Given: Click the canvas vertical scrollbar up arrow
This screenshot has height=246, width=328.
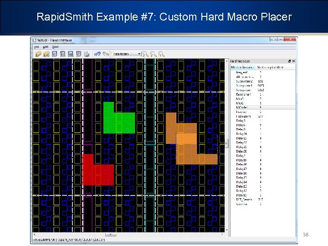Looking at the screenshot, I should pyautogui.click(x=227, y=61).
